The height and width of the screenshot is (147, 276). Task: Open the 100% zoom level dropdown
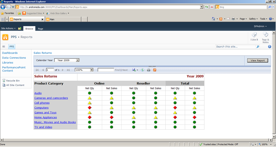(x=84, y=70)
